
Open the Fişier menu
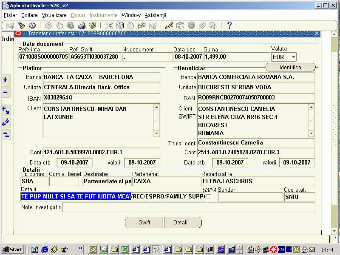[x=10, y=15]
